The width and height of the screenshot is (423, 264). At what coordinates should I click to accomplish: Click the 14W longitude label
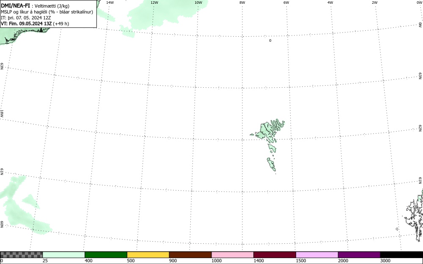pyautogui.click(x=110, y=3)
